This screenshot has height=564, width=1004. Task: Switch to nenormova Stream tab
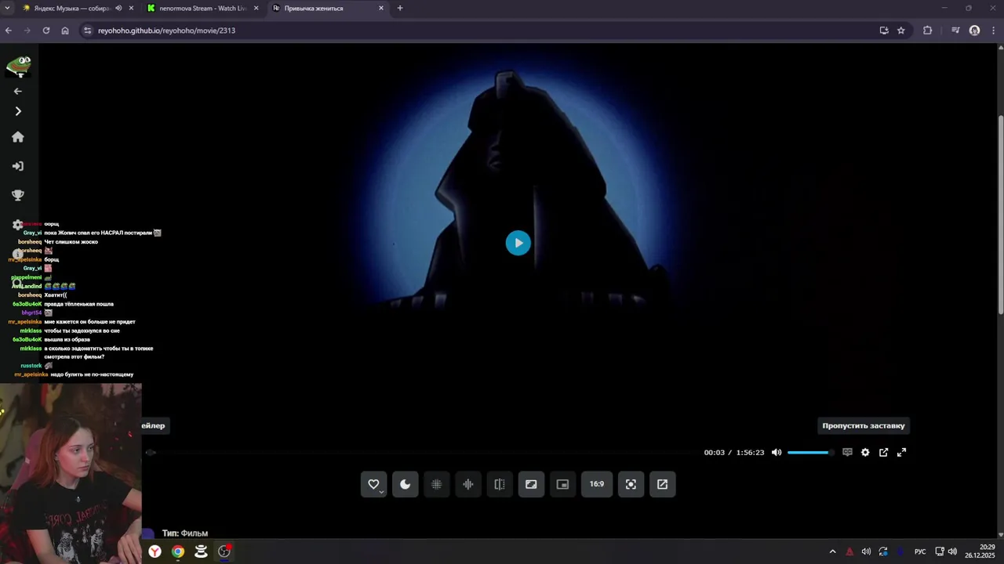pyautogui.click(x=202, y=8)
